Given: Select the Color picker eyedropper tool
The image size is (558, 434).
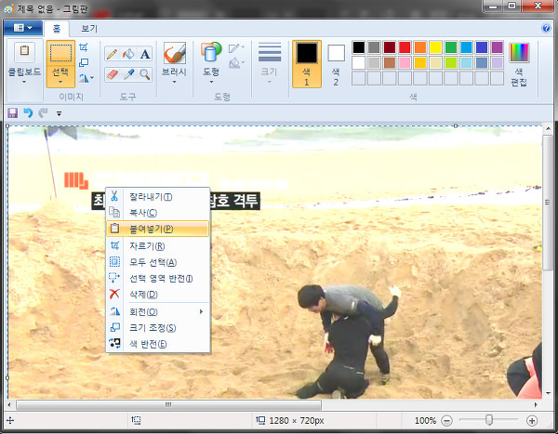Looking at the screenshot, I should point(128,74).
